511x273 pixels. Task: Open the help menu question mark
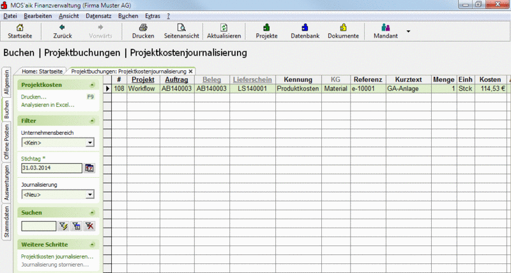169,16
